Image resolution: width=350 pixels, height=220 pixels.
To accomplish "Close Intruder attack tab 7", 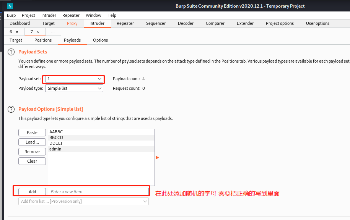I will tap(38, 32).
